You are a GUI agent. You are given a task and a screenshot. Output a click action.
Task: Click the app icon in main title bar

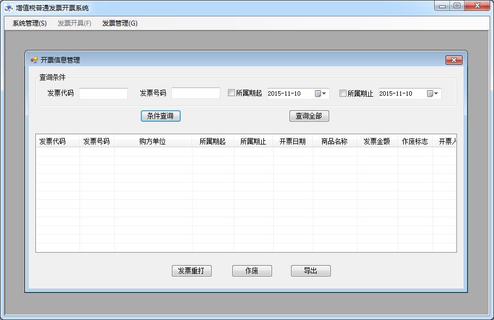coord(9,8)
